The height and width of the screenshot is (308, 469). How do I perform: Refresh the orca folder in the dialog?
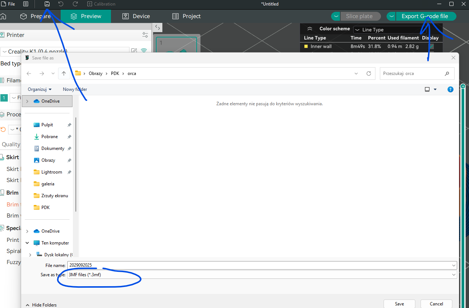(368, 73)
